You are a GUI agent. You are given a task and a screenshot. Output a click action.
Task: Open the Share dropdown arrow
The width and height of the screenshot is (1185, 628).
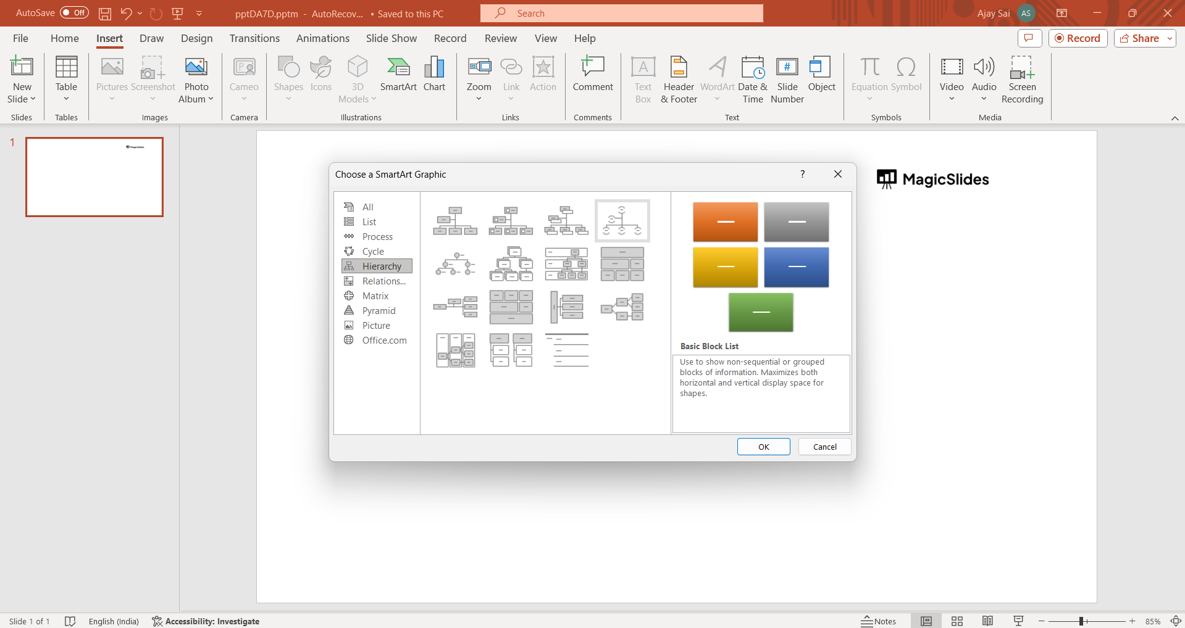pyautogui.click(x=1170, y=38)
